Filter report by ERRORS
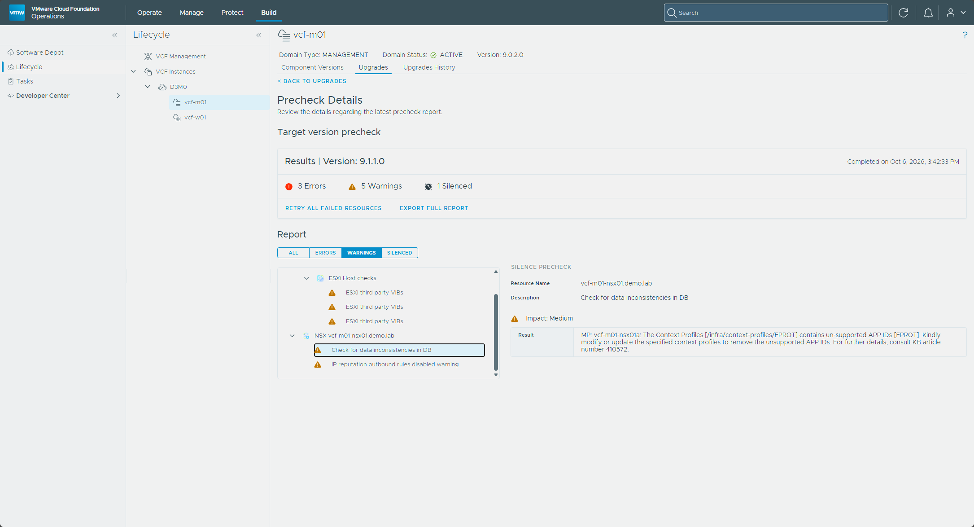974x527 pixels. [x=325, y=253]
